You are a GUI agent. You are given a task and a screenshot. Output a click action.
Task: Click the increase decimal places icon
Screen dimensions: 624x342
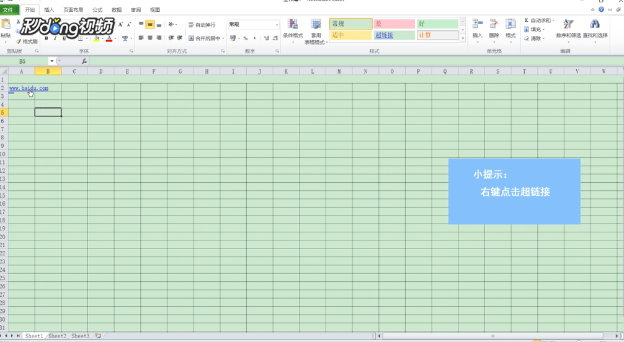click(x=266, y=38)
